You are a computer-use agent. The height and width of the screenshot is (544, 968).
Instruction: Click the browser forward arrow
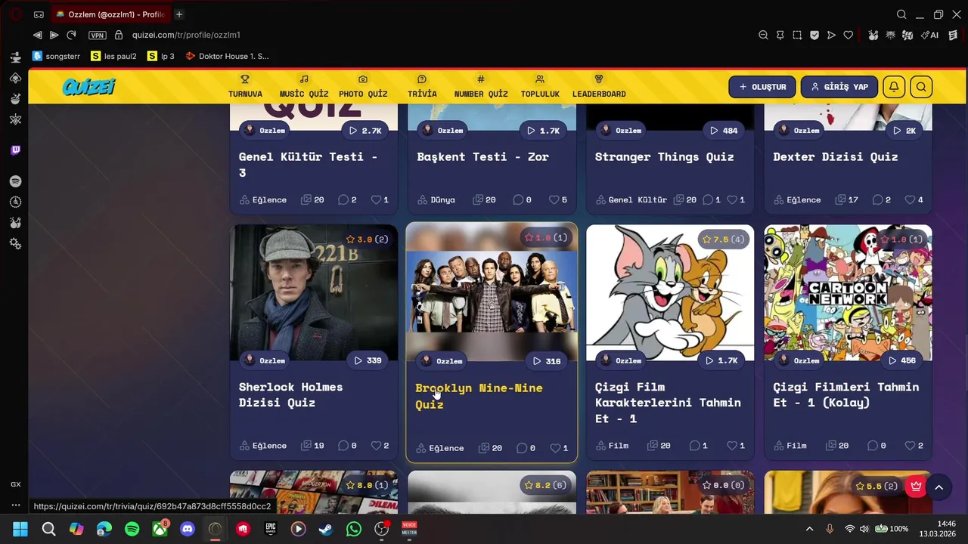[54, 35]
